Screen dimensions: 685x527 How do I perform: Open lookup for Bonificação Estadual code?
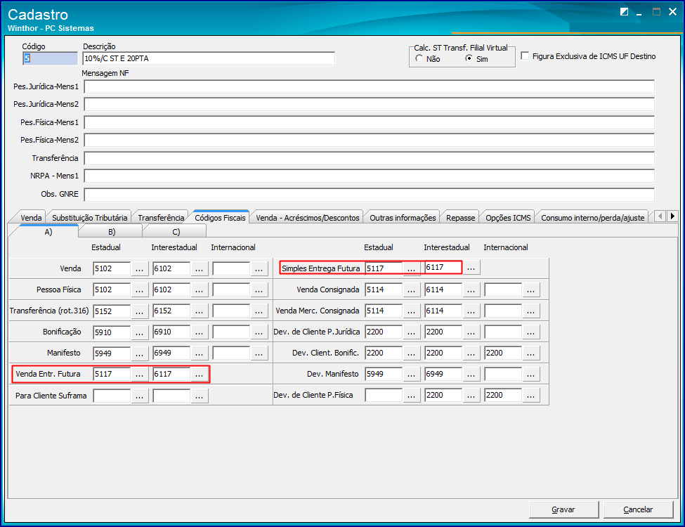(x=139, y=332)
